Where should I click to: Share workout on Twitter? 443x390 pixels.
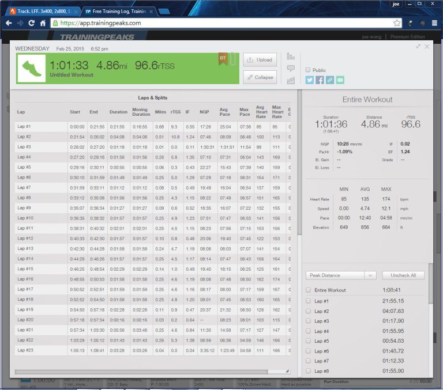(309, 80)
